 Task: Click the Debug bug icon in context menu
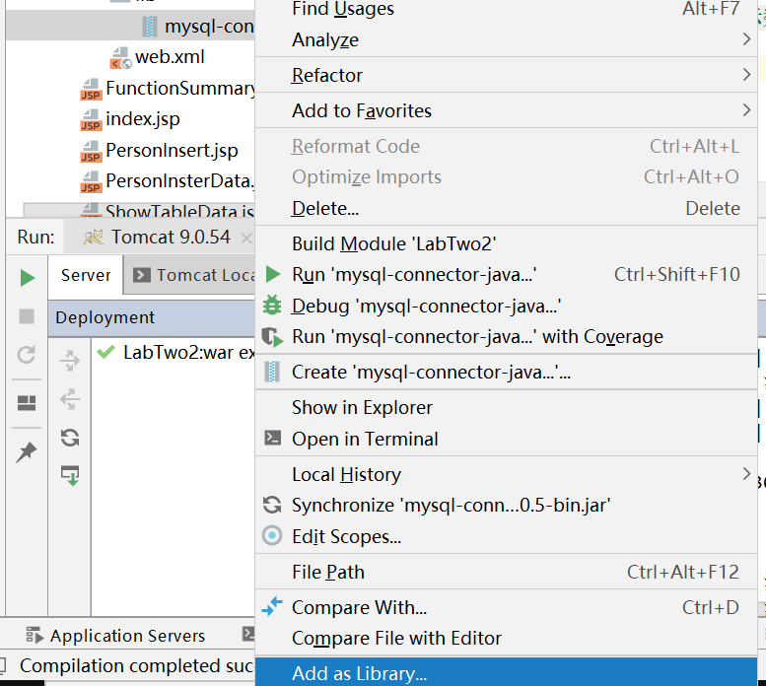[x=272, y=306]
